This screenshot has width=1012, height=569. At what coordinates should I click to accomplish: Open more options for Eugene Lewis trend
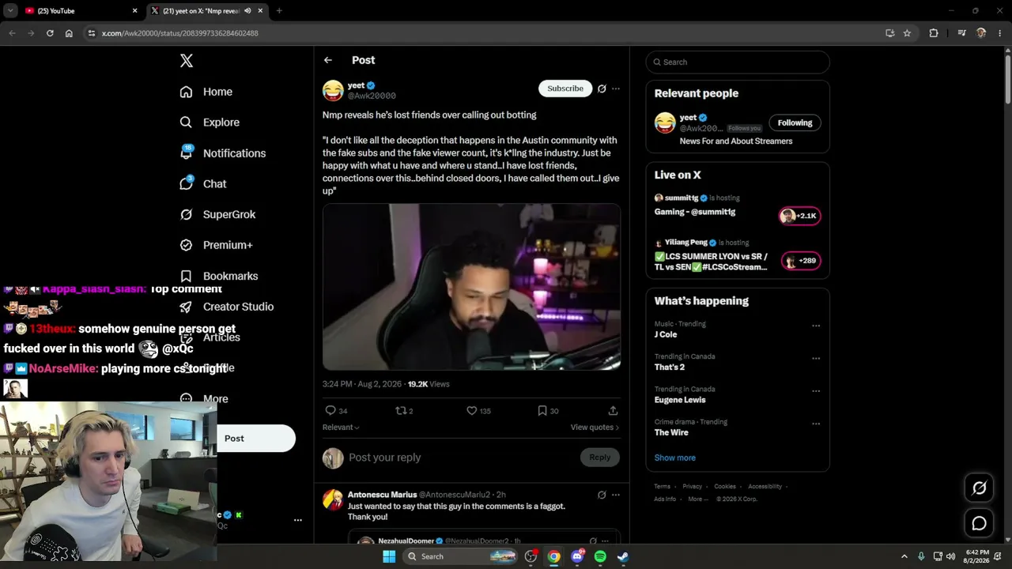[816, 391]
